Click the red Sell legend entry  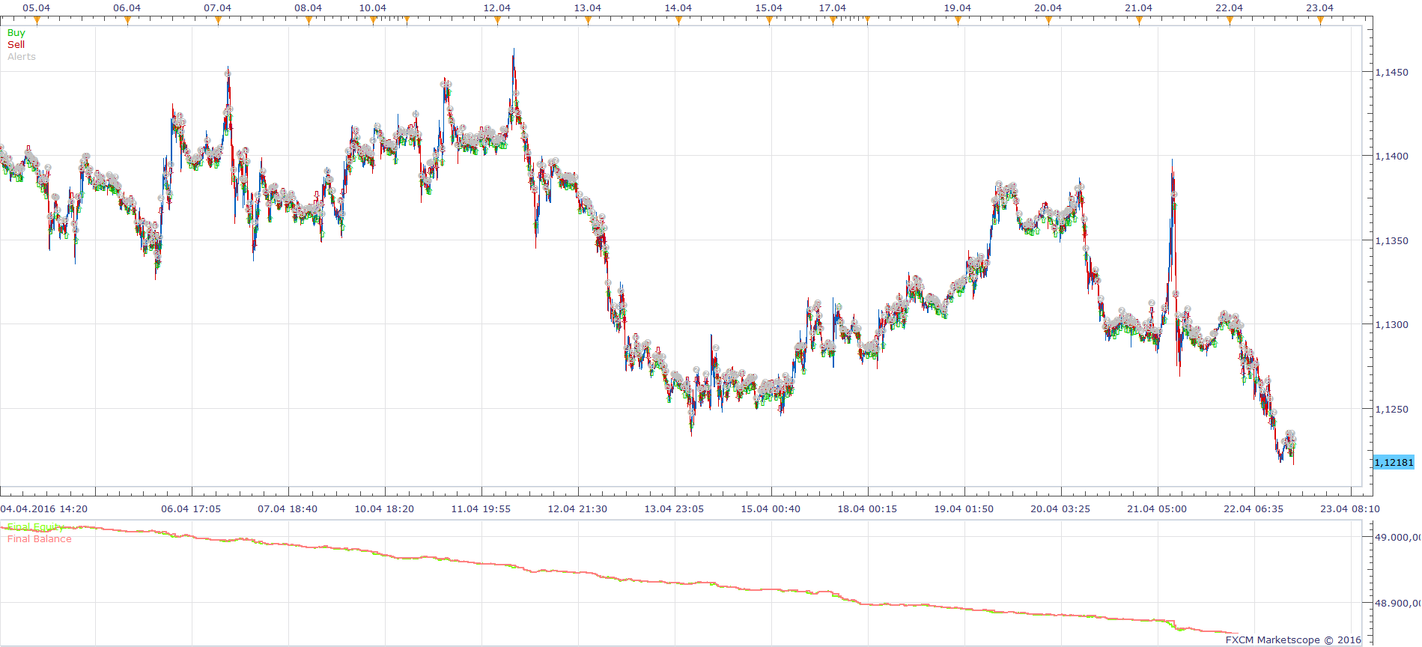coord(16,44)
